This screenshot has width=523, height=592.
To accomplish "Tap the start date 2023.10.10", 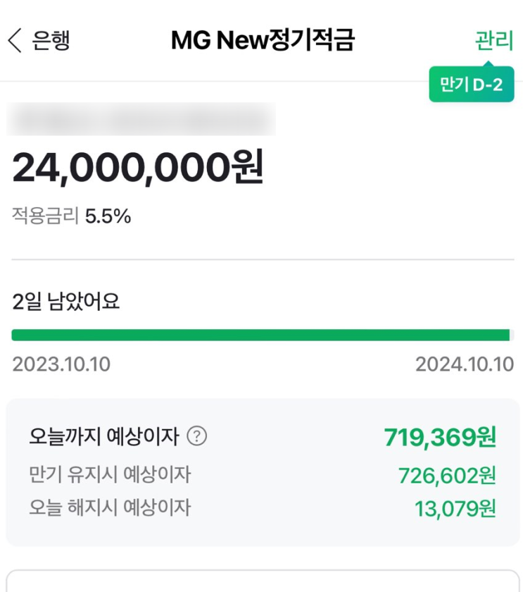I will (x=61, y=364).
